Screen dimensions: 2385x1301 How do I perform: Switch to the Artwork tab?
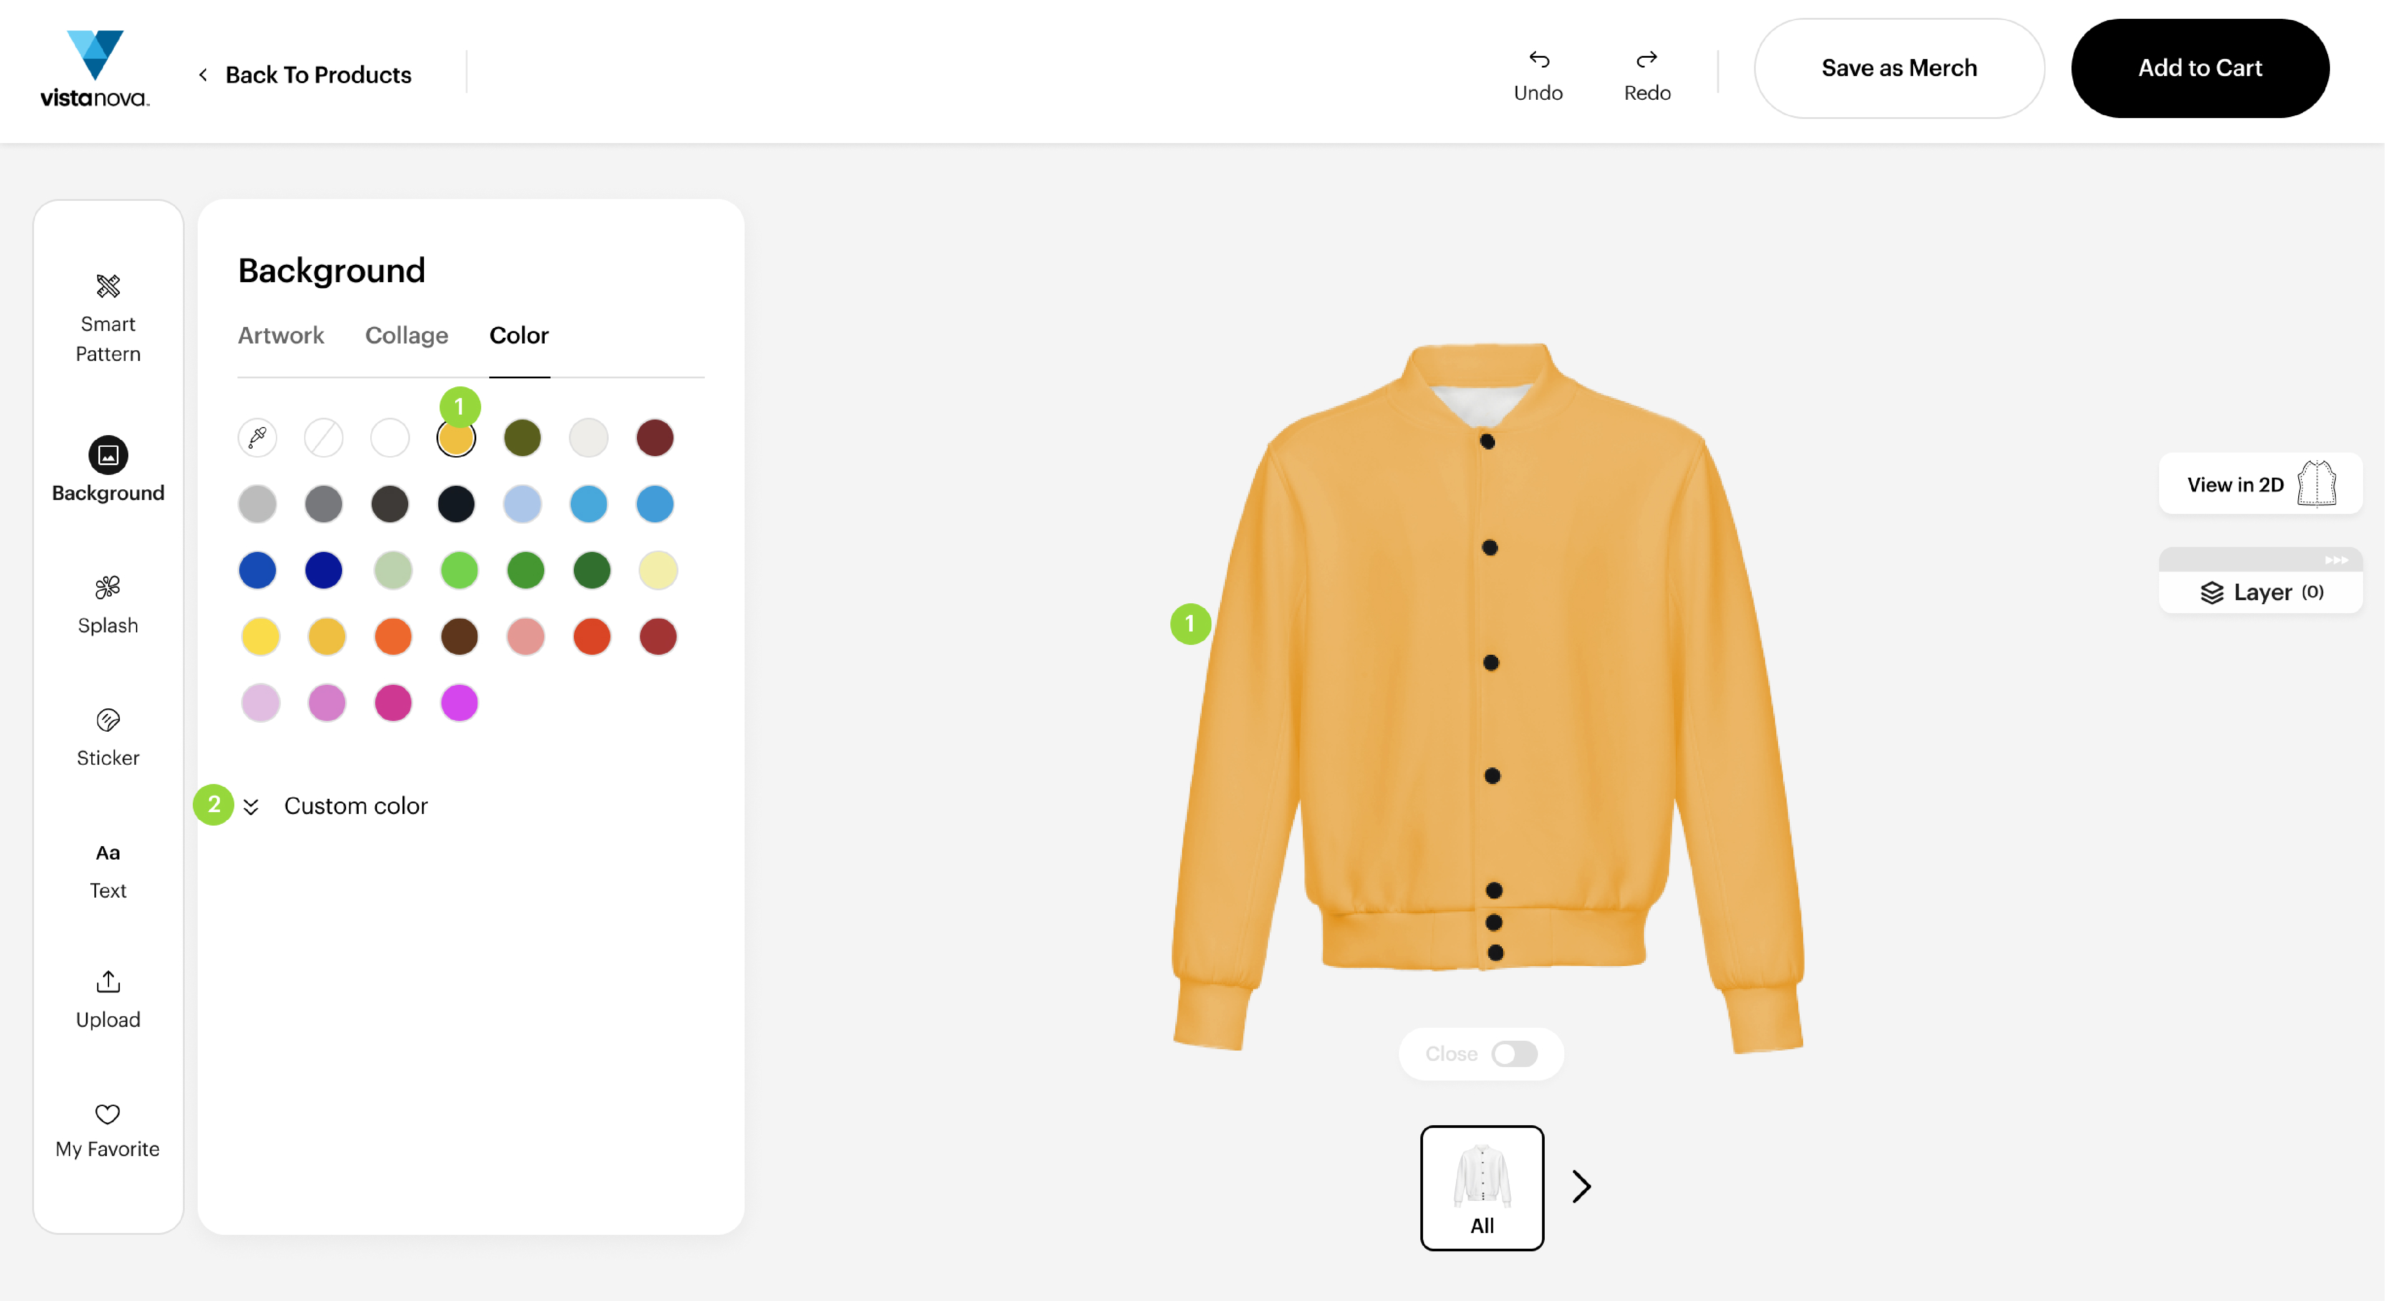click(x=280, y=335)
